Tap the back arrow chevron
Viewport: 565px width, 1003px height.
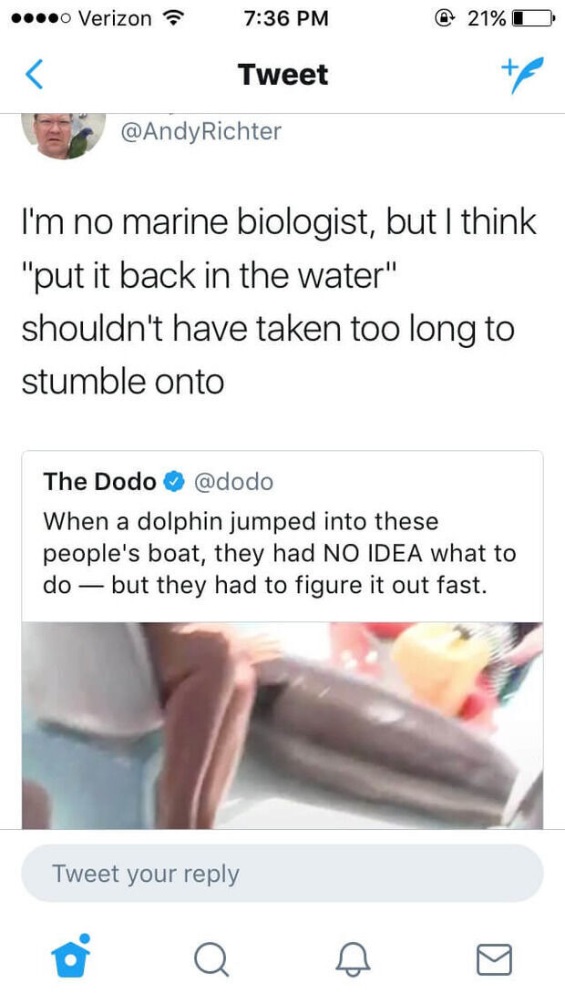(x=35, y=74)
